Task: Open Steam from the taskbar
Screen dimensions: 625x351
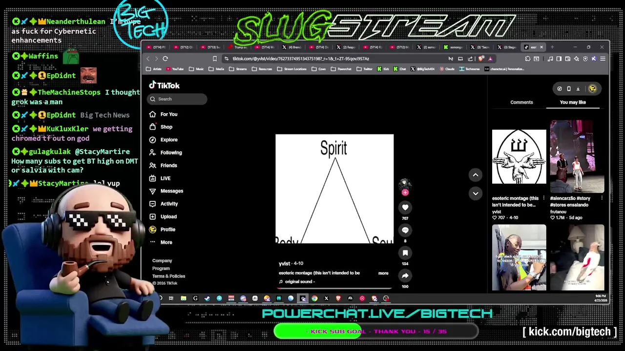Action: pyautogui.click(x=207, y=298)
